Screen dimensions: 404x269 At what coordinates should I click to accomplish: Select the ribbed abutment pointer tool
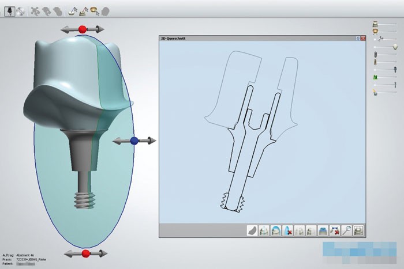(84, 12)
